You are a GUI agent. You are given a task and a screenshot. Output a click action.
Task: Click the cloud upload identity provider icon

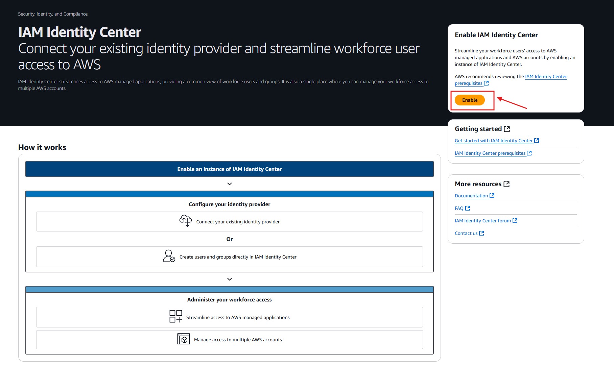(185, 221)
